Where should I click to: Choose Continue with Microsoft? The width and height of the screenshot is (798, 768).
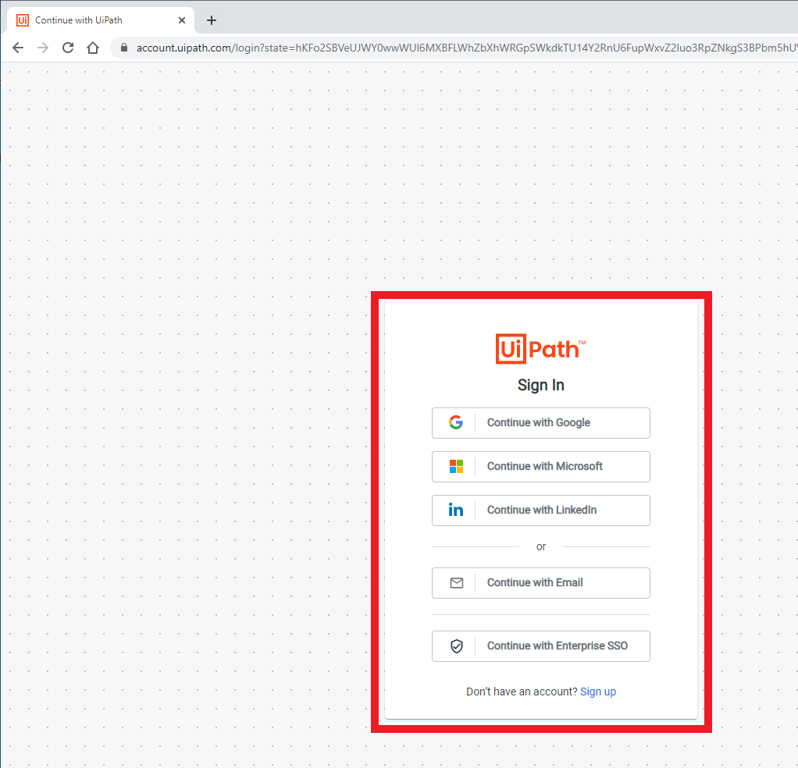(540, 467)
